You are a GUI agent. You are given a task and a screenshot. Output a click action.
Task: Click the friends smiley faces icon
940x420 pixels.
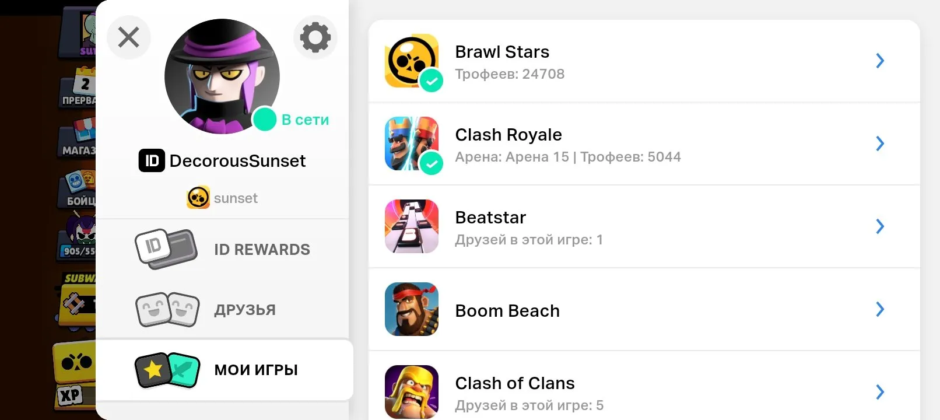(167, 310)
